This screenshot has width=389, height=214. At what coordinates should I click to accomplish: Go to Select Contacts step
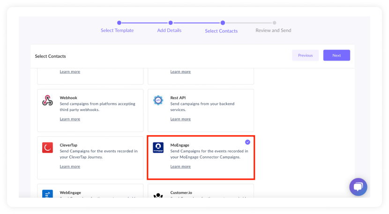click(221, 31)
